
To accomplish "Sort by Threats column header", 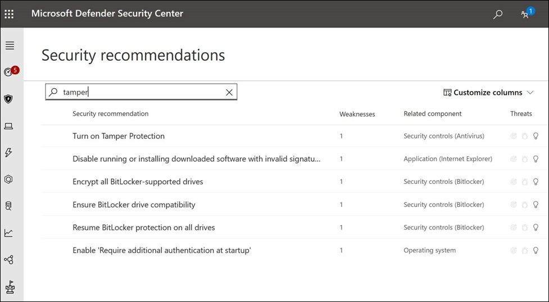I will coord(521,114).
